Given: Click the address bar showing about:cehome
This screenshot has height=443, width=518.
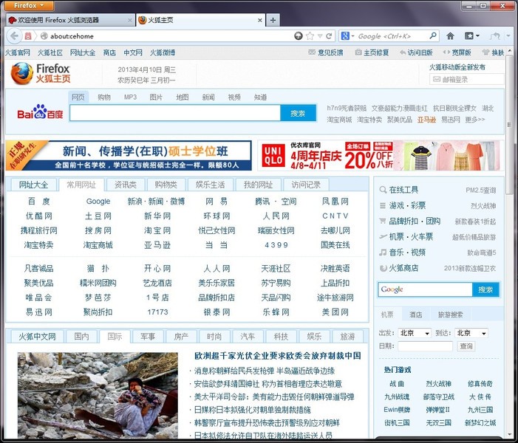Looking at the screenshot, I should point(170,36).
